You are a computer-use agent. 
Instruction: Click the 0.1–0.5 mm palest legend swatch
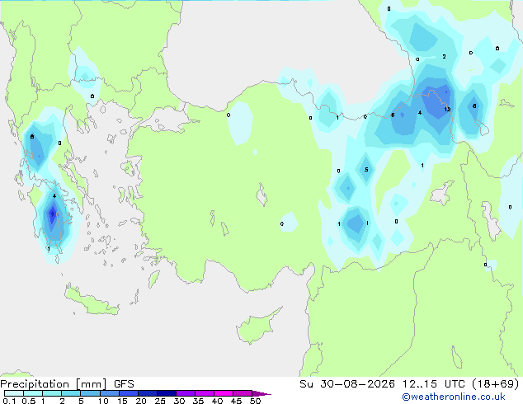tap(14, 393)
